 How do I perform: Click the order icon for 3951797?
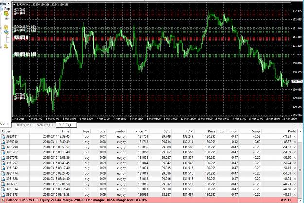pos(3,163)
